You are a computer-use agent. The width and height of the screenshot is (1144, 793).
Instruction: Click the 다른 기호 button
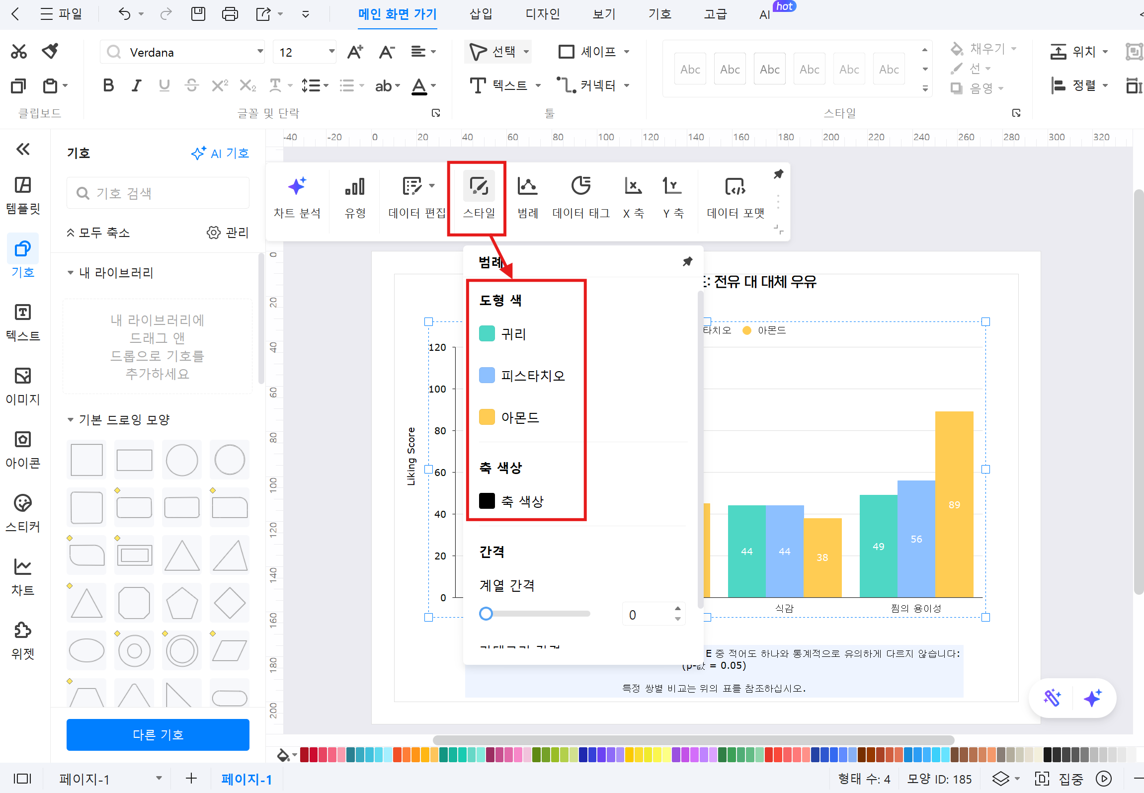pyautogui.click(x=158, y=735)
